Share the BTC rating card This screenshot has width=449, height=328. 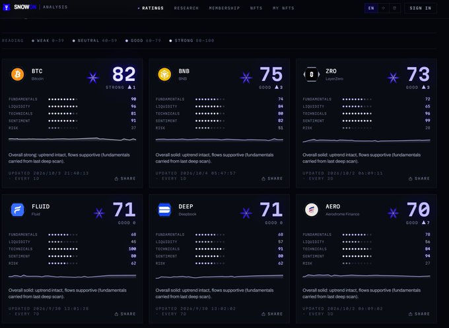[x=125, y=178]
